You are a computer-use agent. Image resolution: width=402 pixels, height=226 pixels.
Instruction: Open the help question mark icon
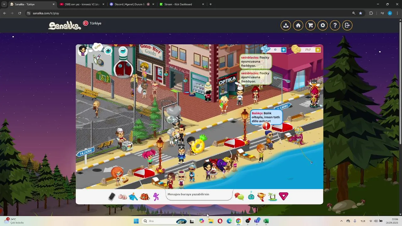coord(335,25)
